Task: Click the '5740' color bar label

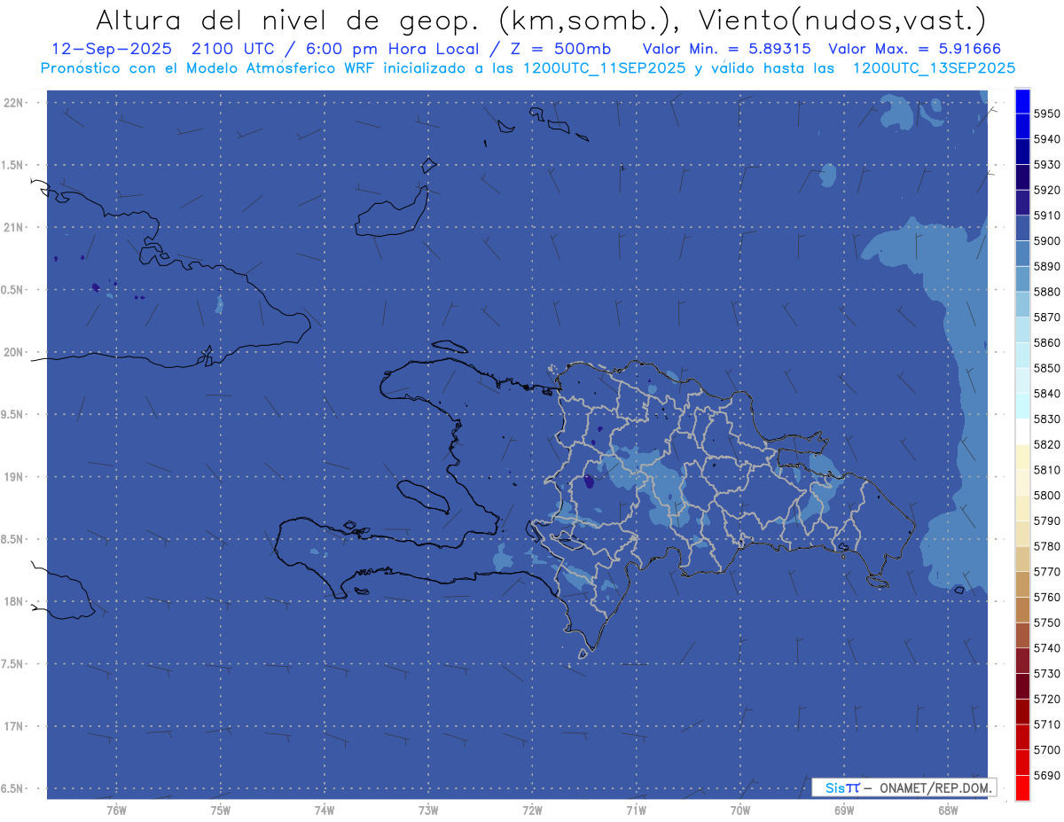Action: point(1046,648)
